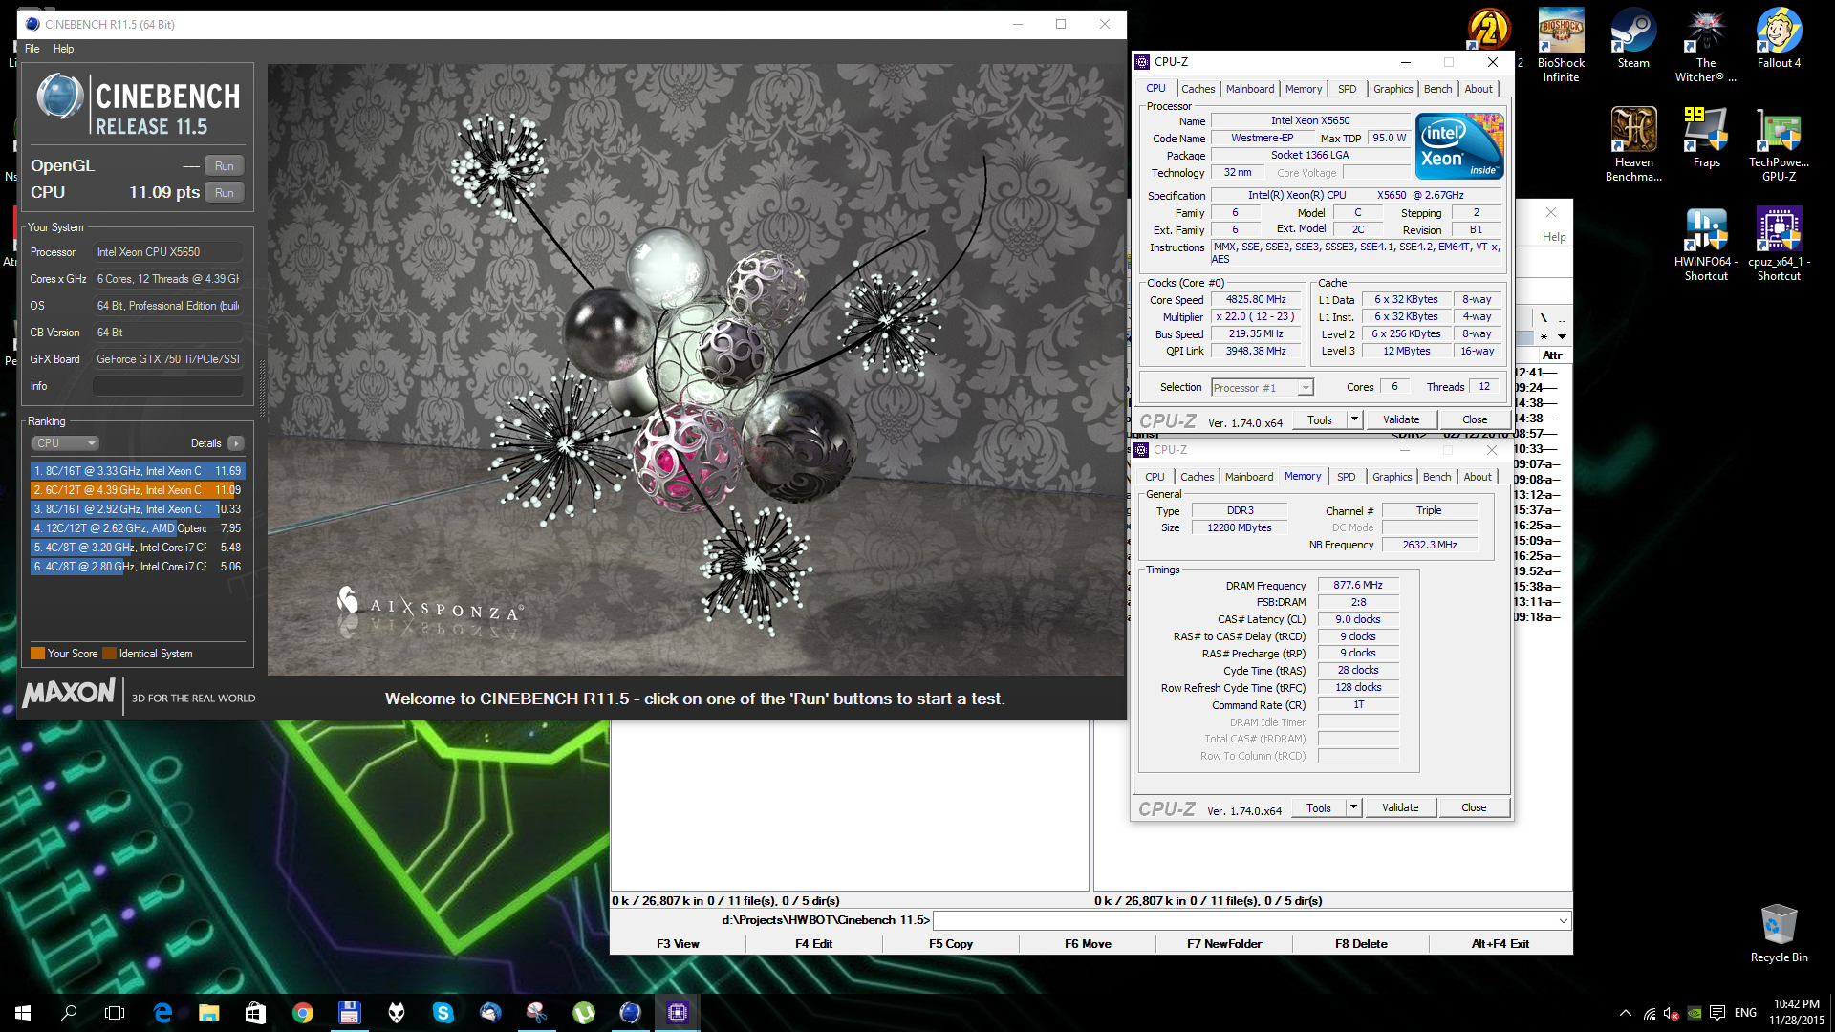This screenshot has height=1032, width=1835.
Task: Open The Witcher desktop shortcut
Action: coord(1706,45)
